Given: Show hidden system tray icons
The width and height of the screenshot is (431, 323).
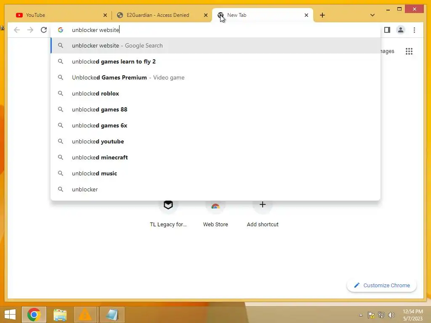Looking at the screenshot, I should [361, 315].
